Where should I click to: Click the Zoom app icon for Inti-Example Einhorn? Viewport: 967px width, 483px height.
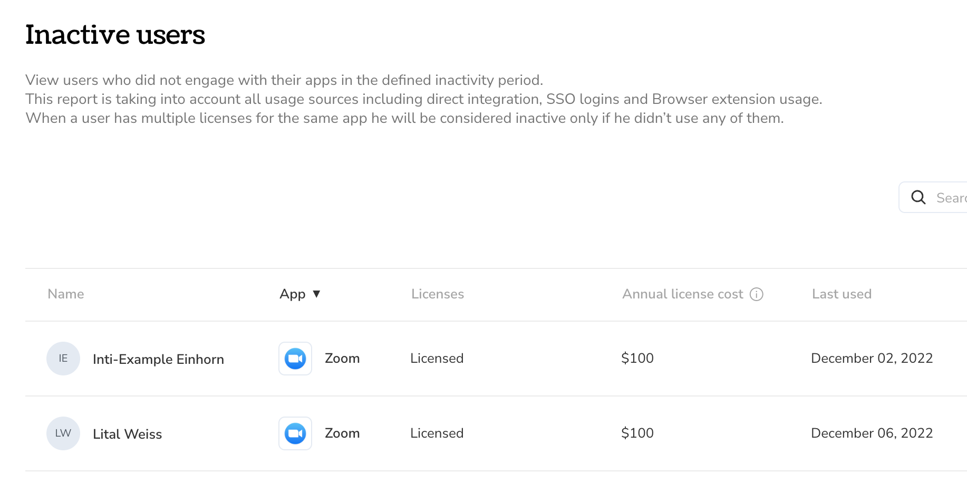tap(295, 359)
